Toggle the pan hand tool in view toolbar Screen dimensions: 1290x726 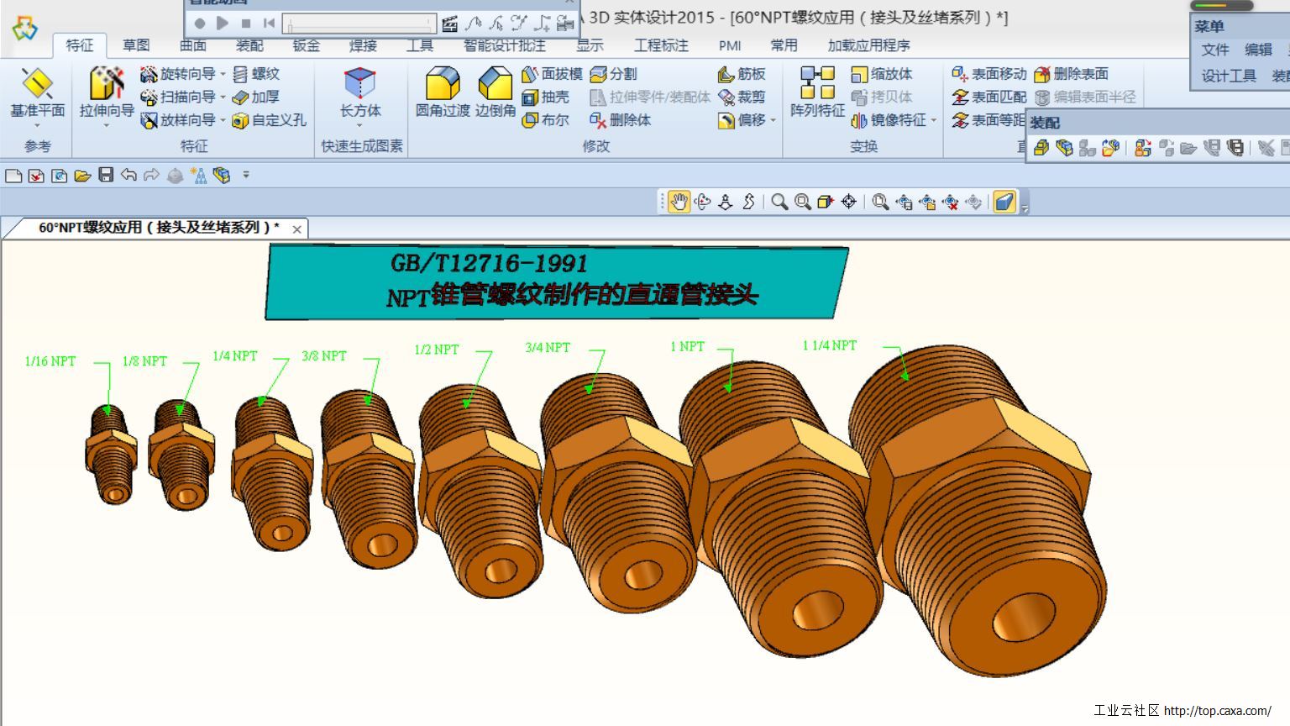pos(679,202)
